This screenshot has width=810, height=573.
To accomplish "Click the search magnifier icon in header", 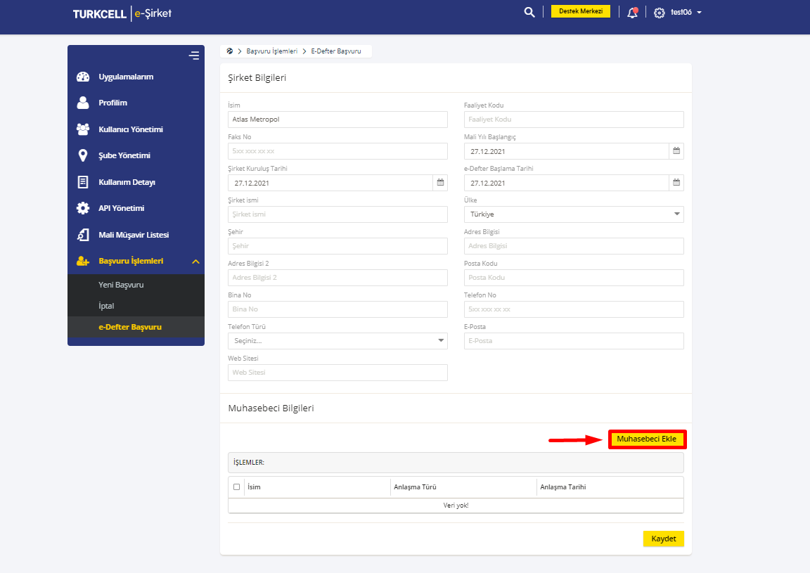I will [x=529, y=12].
